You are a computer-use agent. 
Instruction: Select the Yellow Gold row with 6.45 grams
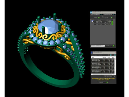(x=103, y=66)
